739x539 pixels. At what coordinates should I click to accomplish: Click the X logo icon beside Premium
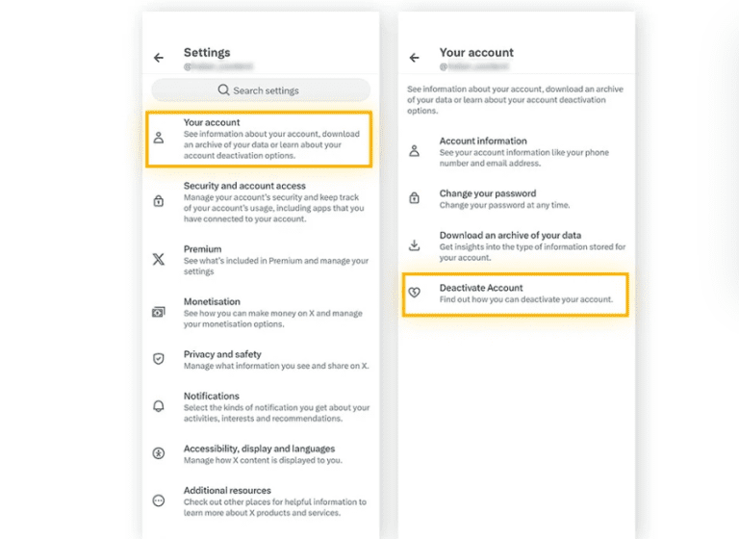[x=159, y=259]
